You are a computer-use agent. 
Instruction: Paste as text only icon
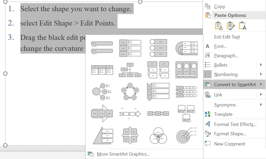coord(242,26)
